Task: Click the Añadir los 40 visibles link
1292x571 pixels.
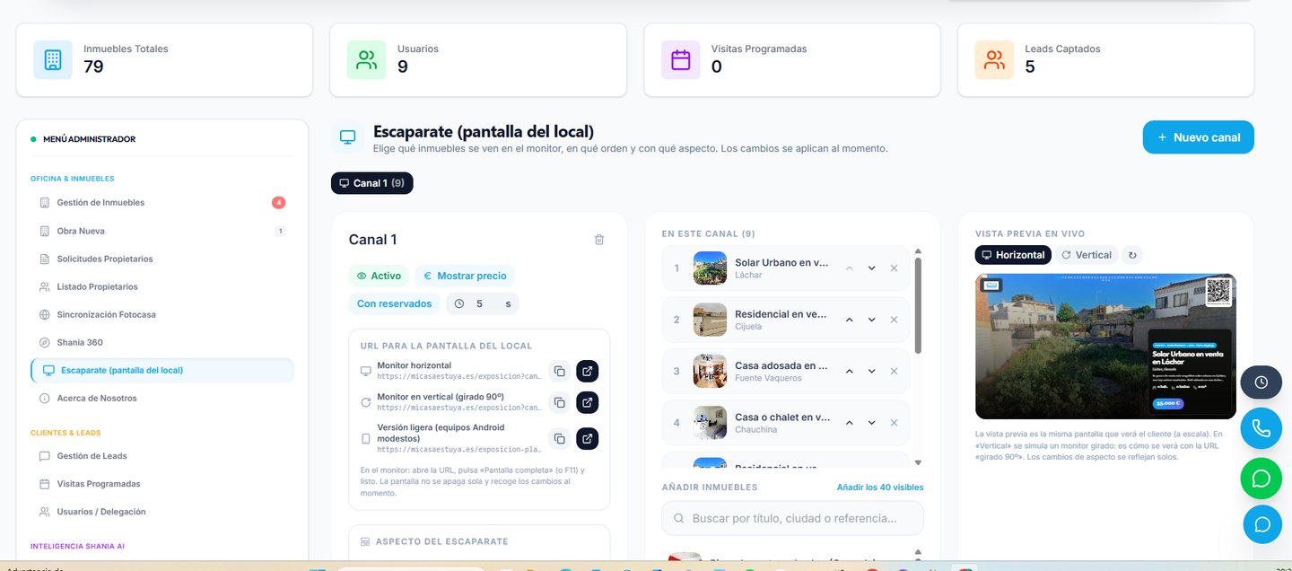Action: (x=880, y=488)
